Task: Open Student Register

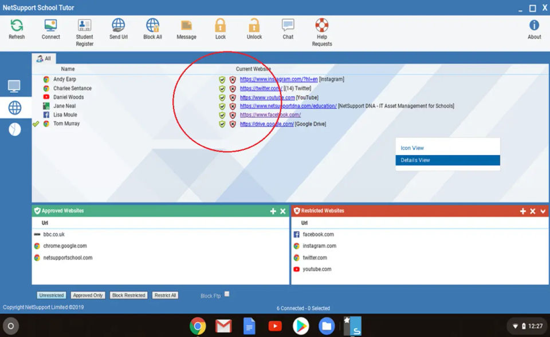Action: [x=85, y=33]
